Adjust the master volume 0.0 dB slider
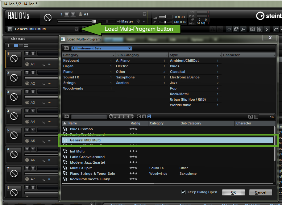Screen dimensions: 282x205 click(x=165, y=17)
